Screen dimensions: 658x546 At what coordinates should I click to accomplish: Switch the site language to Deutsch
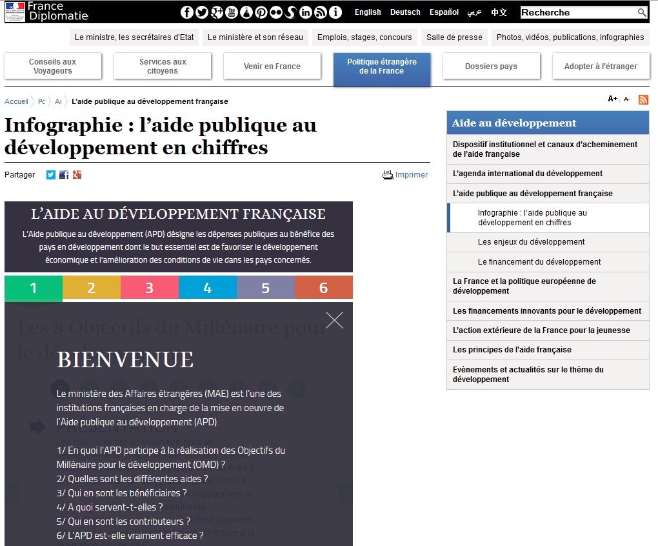(x=405, y=12)
